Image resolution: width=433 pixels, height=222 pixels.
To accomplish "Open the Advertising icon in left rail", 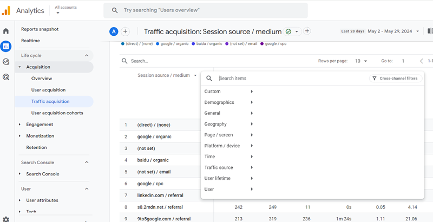I will (6, 77).
